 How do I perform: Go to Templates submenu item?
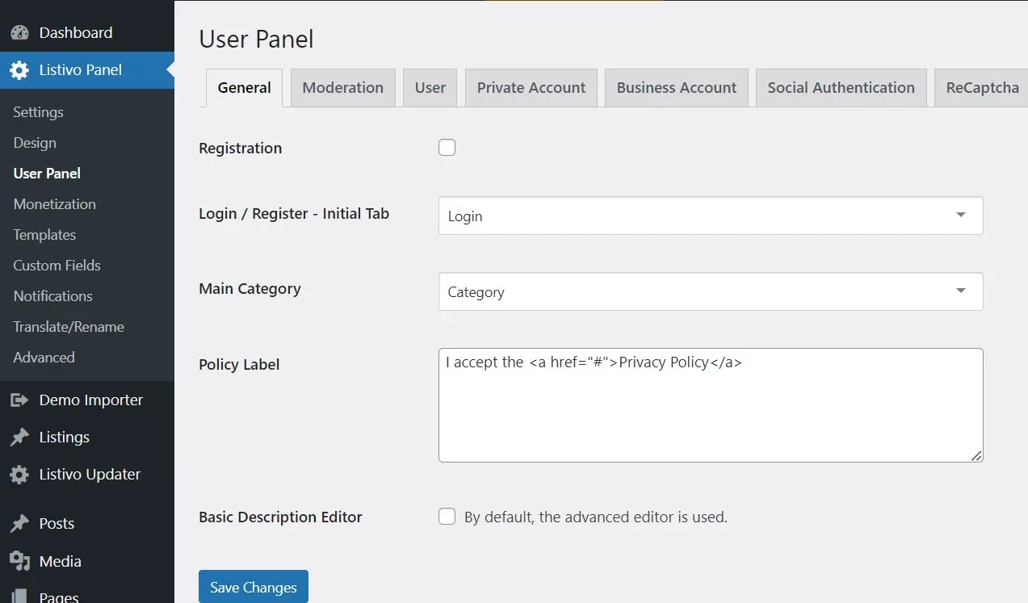[44, 235]
